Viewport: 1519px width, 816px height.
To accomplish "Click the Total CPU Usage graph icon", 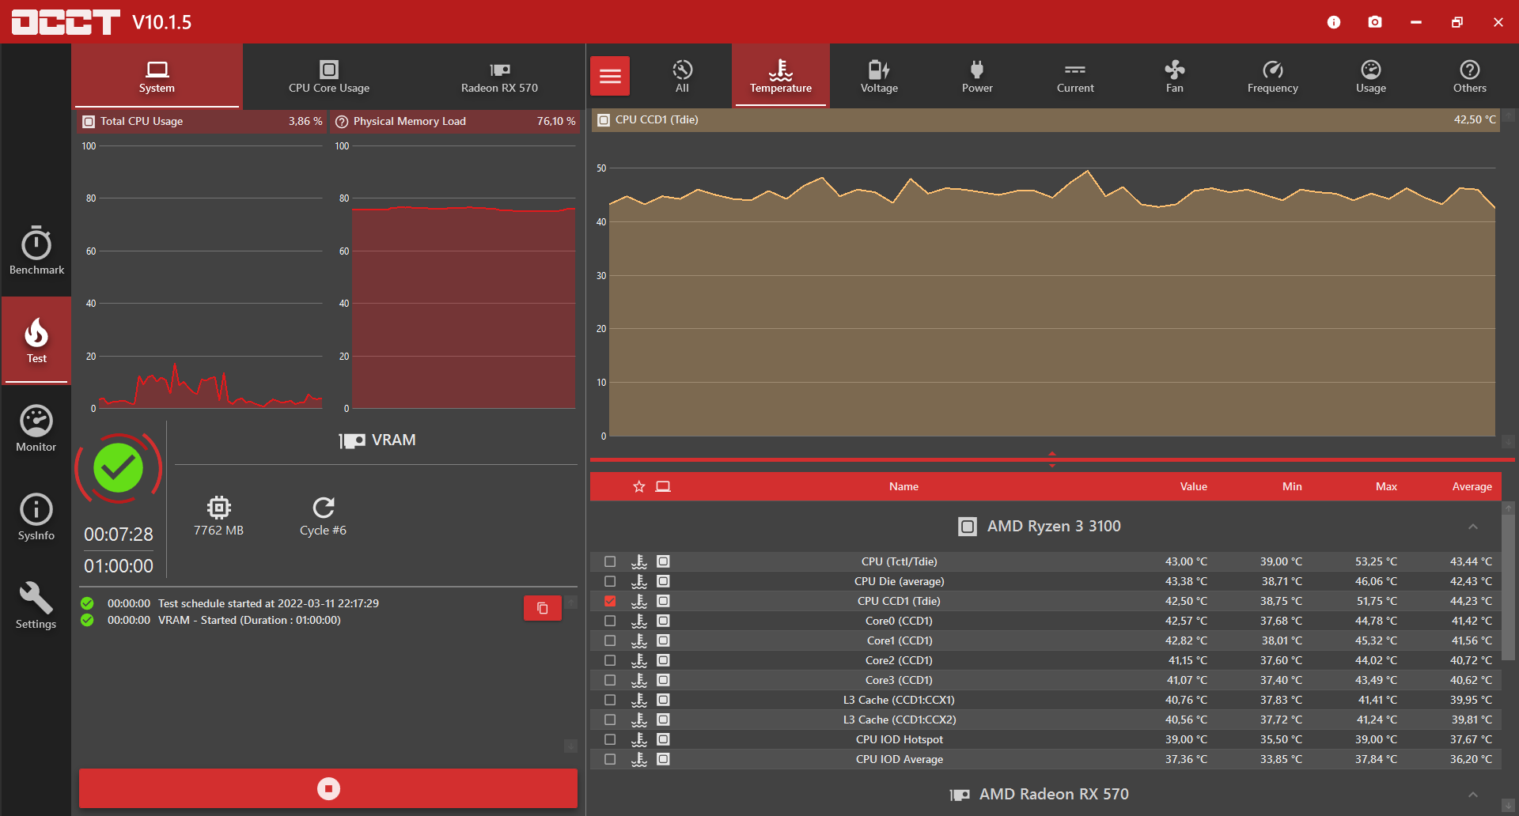I will coord(89,122).
